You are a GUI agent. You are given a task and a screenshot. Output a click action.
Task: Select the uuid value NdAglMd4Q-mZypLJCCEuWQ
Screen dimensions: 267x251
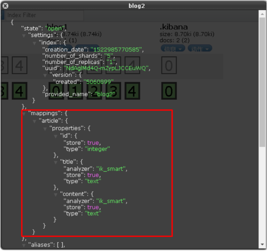[x=106, y=68]
